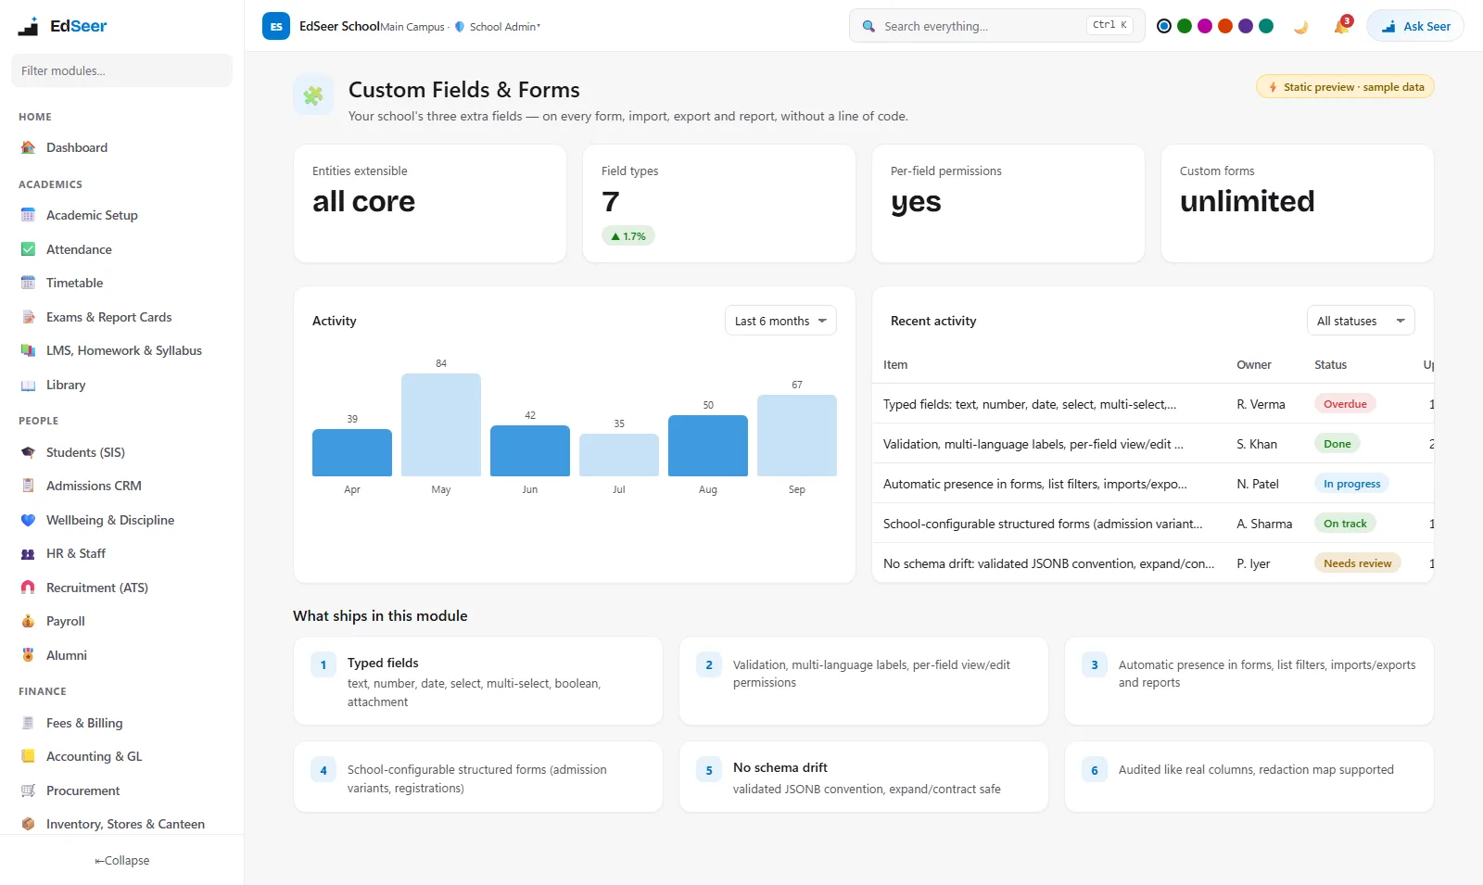Click In progress status for N. Patel

(x=1351, y=484)
